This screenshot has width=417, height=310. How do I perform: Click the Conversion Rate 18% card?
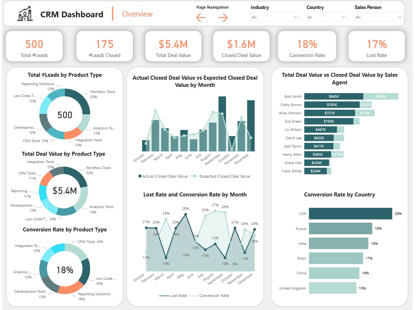click(307, 46)
